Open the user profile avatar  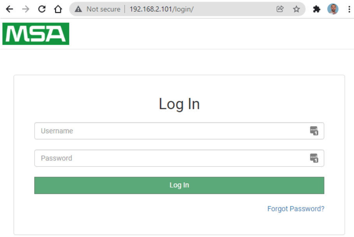point(333,9)
